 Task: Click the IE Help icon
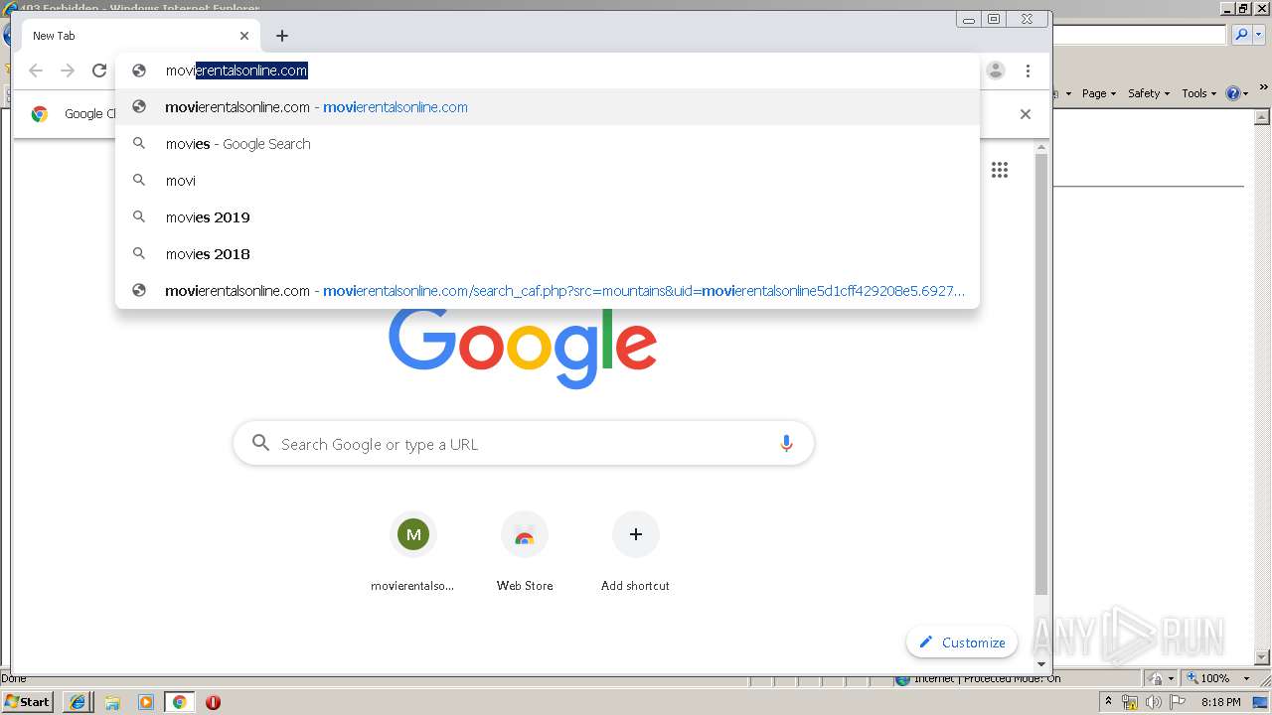tap(1233, 93)
